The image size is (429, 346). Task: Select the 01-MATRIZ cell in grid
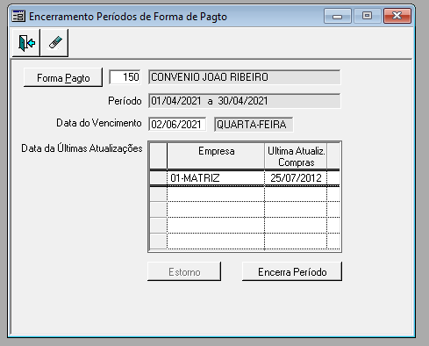pyautogui.click(x=216, y=177)
